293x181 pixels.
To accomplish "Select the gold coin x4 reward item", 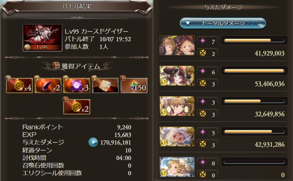I will coord(19,86).
